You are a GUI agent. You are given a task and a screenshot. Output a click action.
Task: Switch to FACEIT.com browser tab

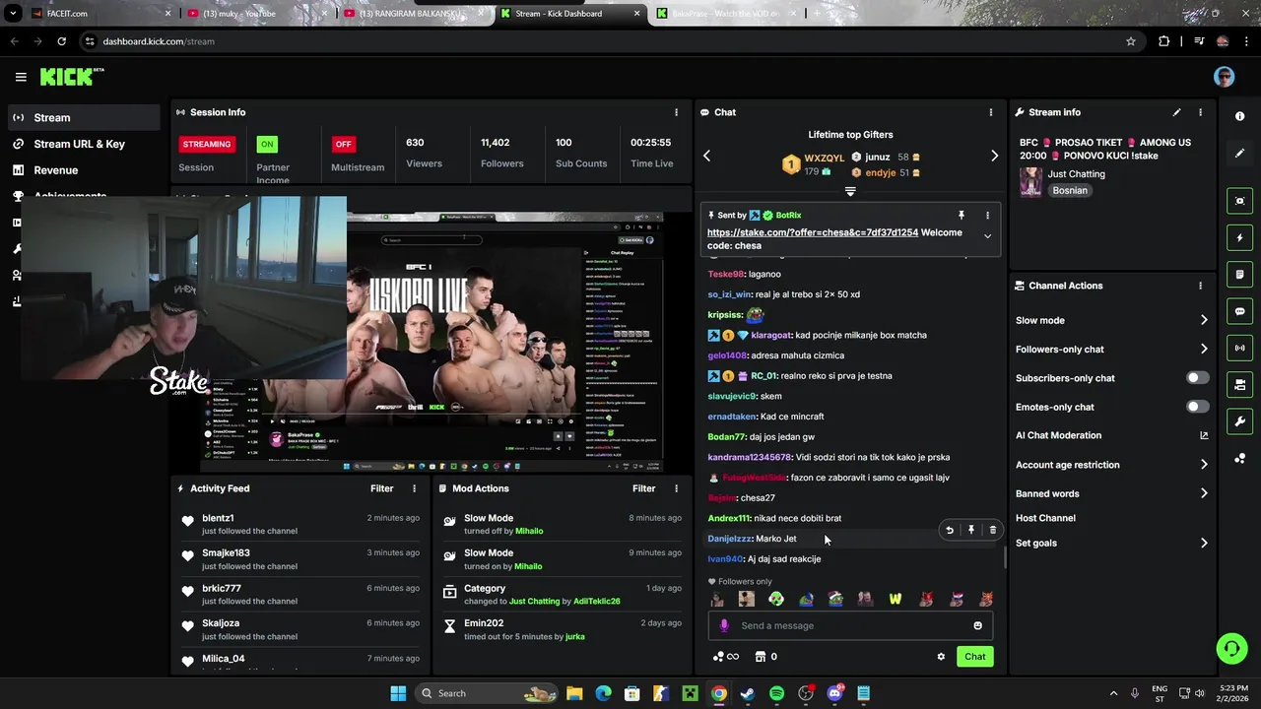click(100, 14)
